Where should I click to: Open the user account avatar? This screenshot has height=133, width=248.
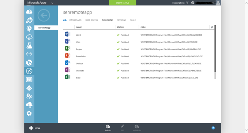218,3
